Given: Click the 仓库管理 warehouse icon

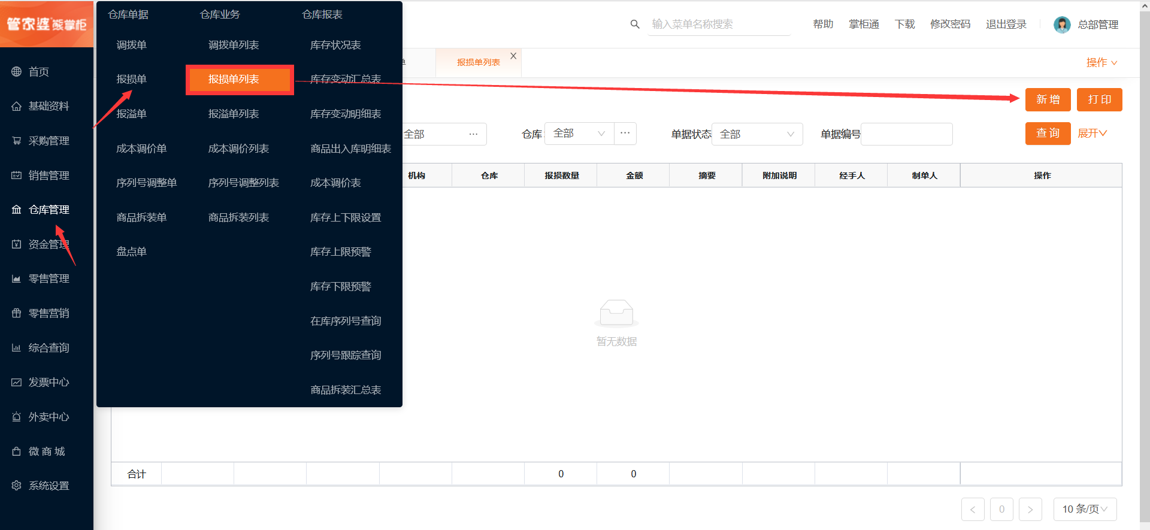Looking at the screenshot, I should pyautogui.click(x=16, y=210).
